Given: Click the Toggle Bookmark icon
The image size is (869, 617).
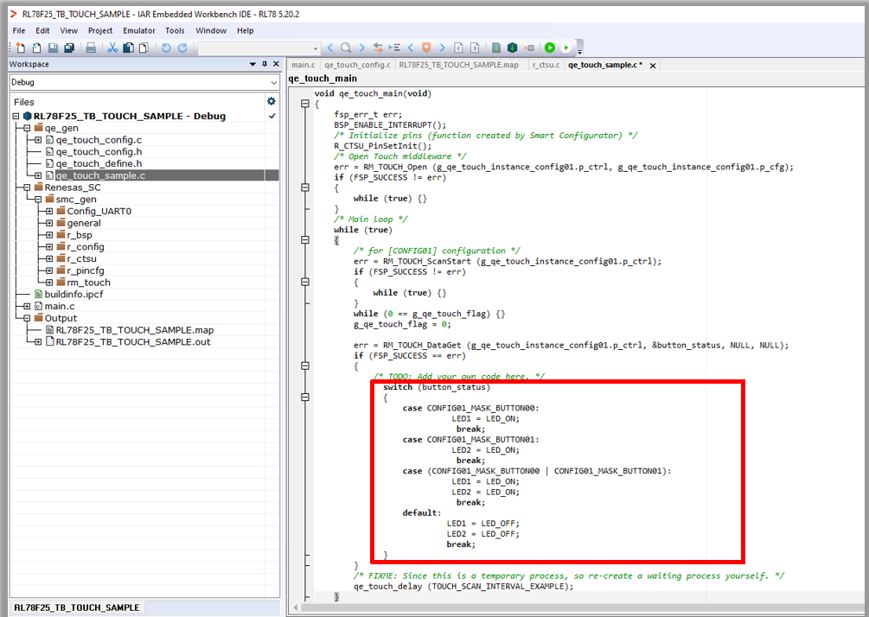Looking at the screenshot, I should click(425, 48).
